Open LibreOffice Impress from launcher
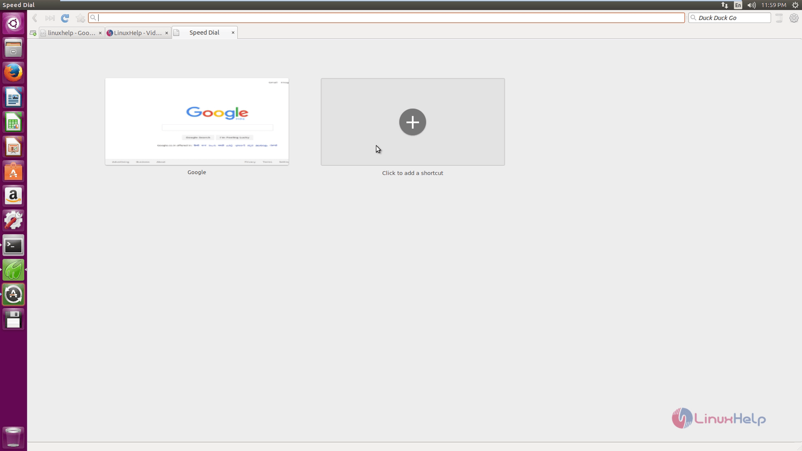This screenshot has height=451, width=802. tap(13, 147)
